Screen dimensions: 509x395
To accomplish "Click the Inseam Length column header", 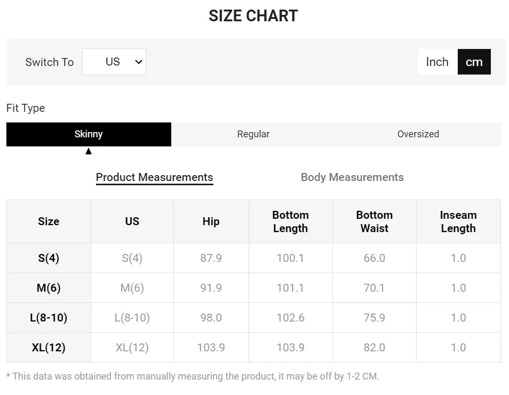I will tap(458, 221).
